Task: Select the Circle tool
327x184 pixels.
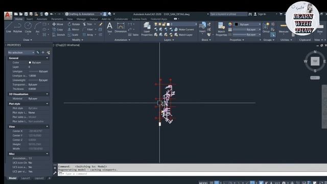Action: point(28,28)
